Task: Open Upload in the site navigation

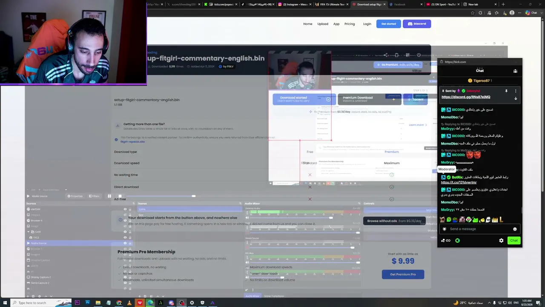Action: pos(323,24)
